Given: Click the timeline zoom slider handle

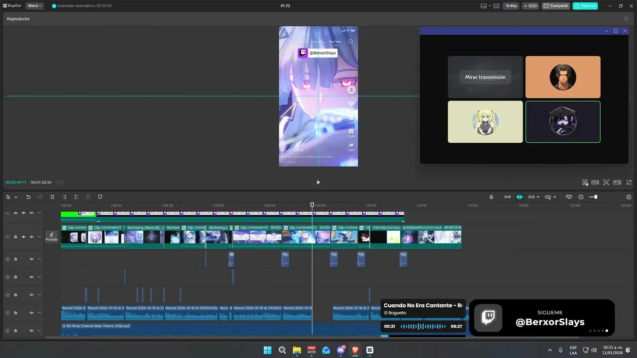Looking at the screenshot, I should [x=596, y=197].
